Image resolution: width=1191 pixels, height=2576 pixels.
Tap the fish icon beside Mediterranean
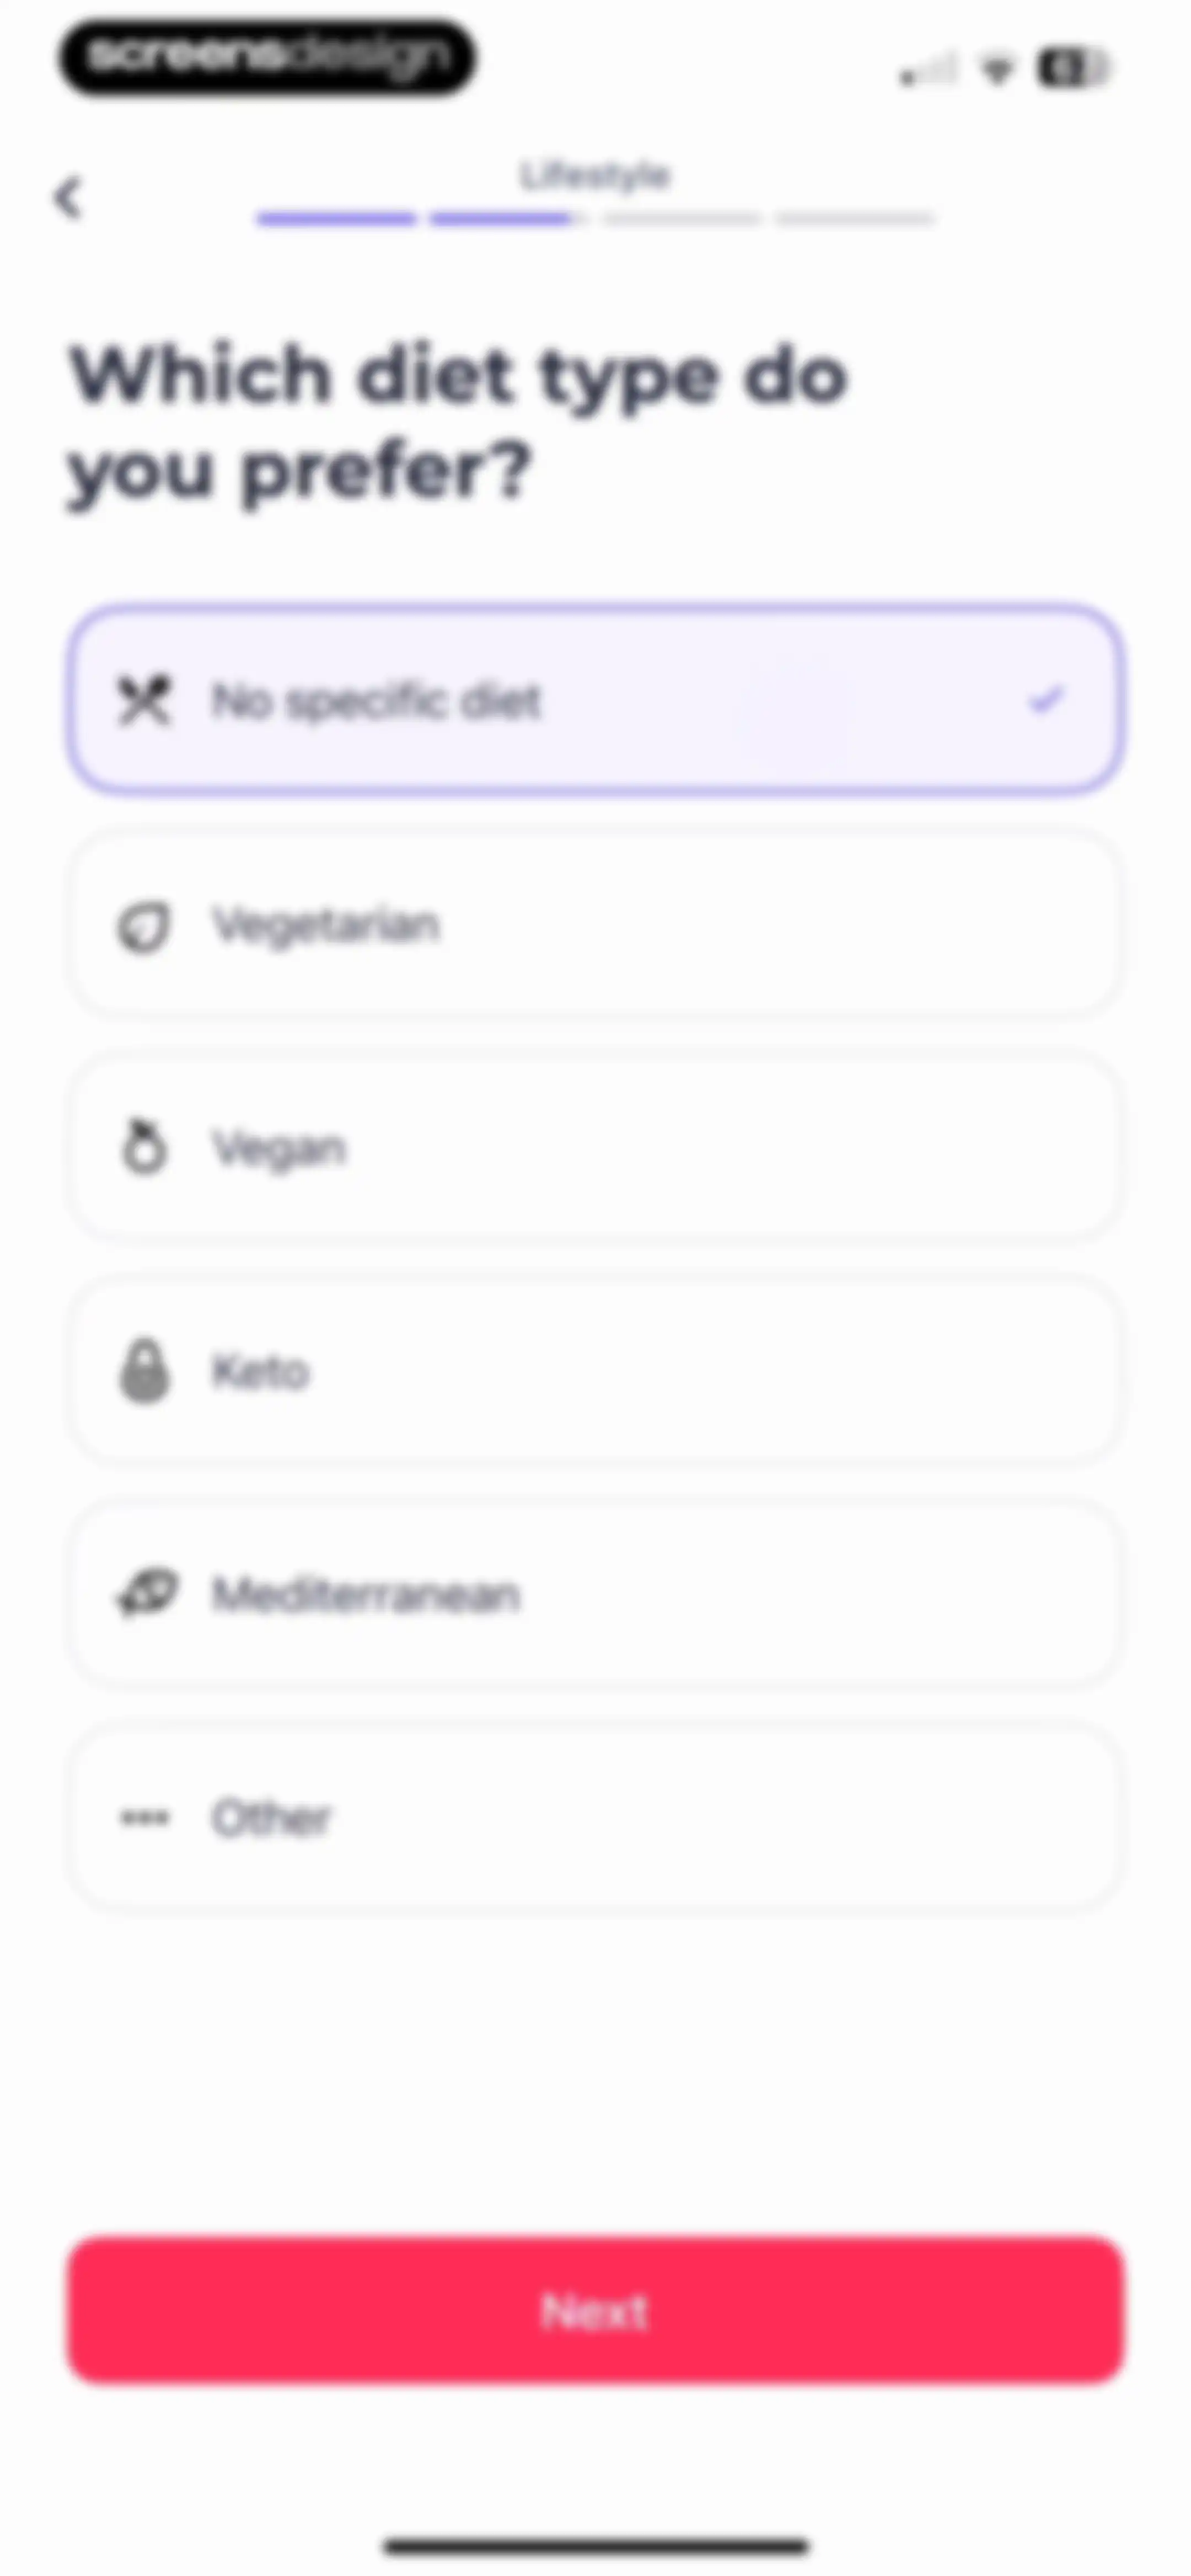point(147,1593)
